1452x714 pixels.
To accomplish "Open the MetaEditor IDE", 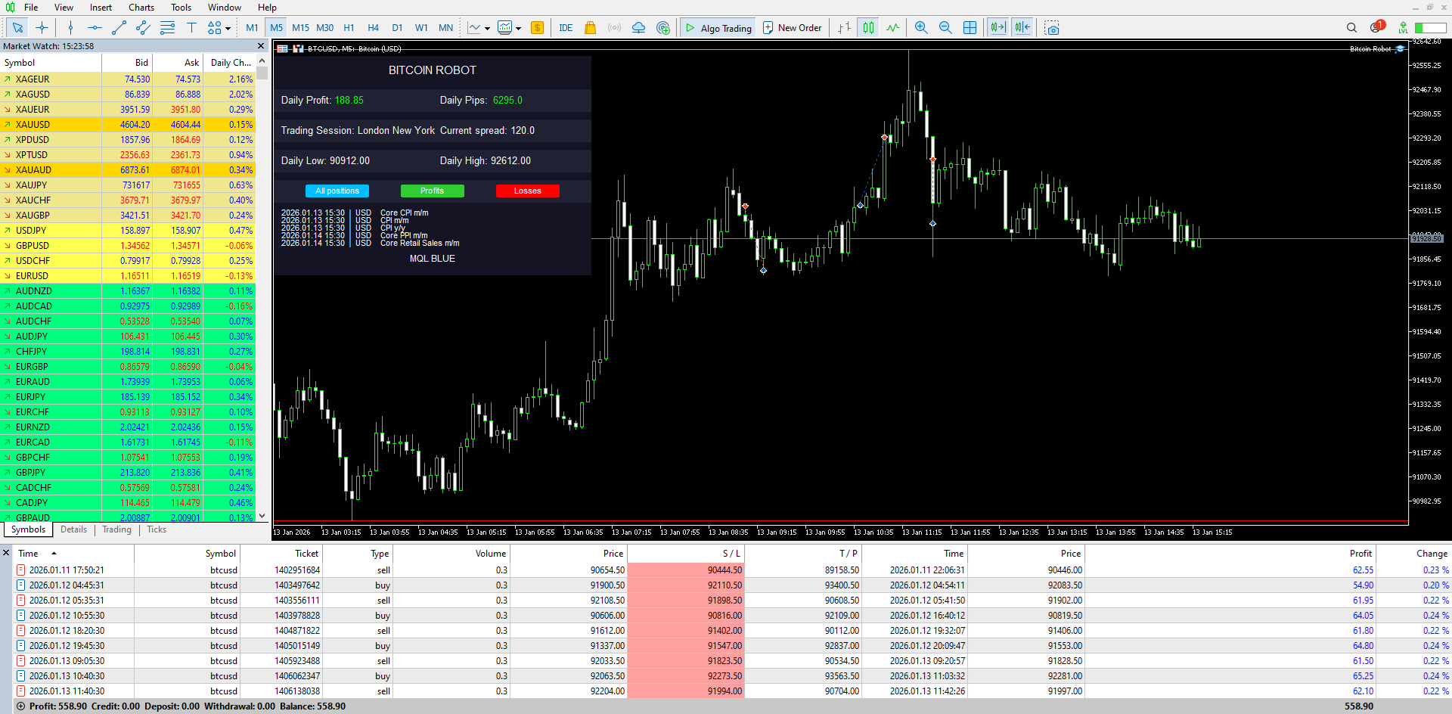I will point(566,28).
